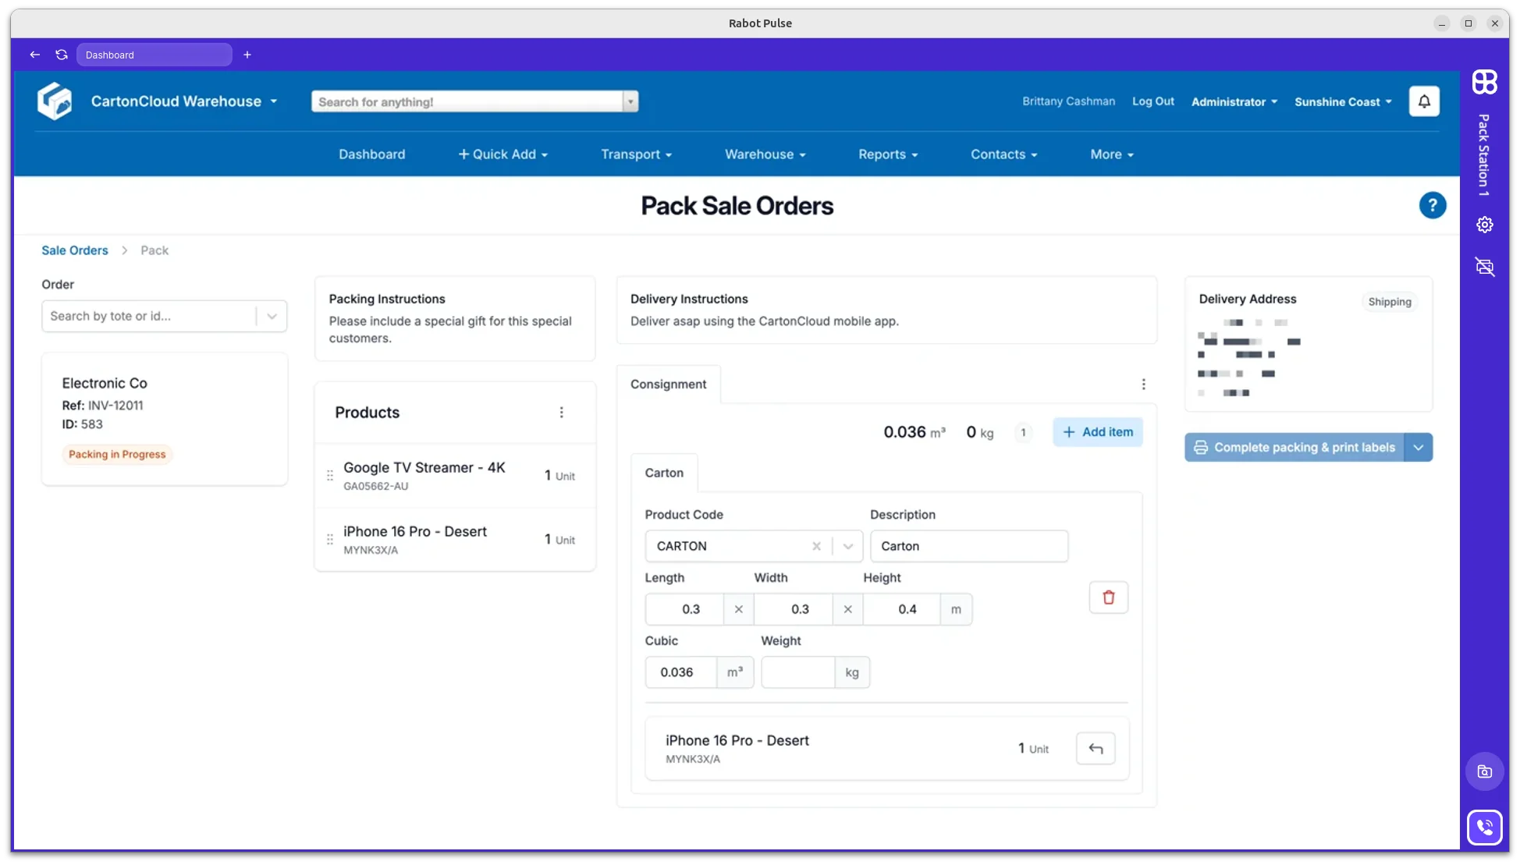Click the Weight input field
Screen dimensions: 1520x865
(x=797, y=672)
